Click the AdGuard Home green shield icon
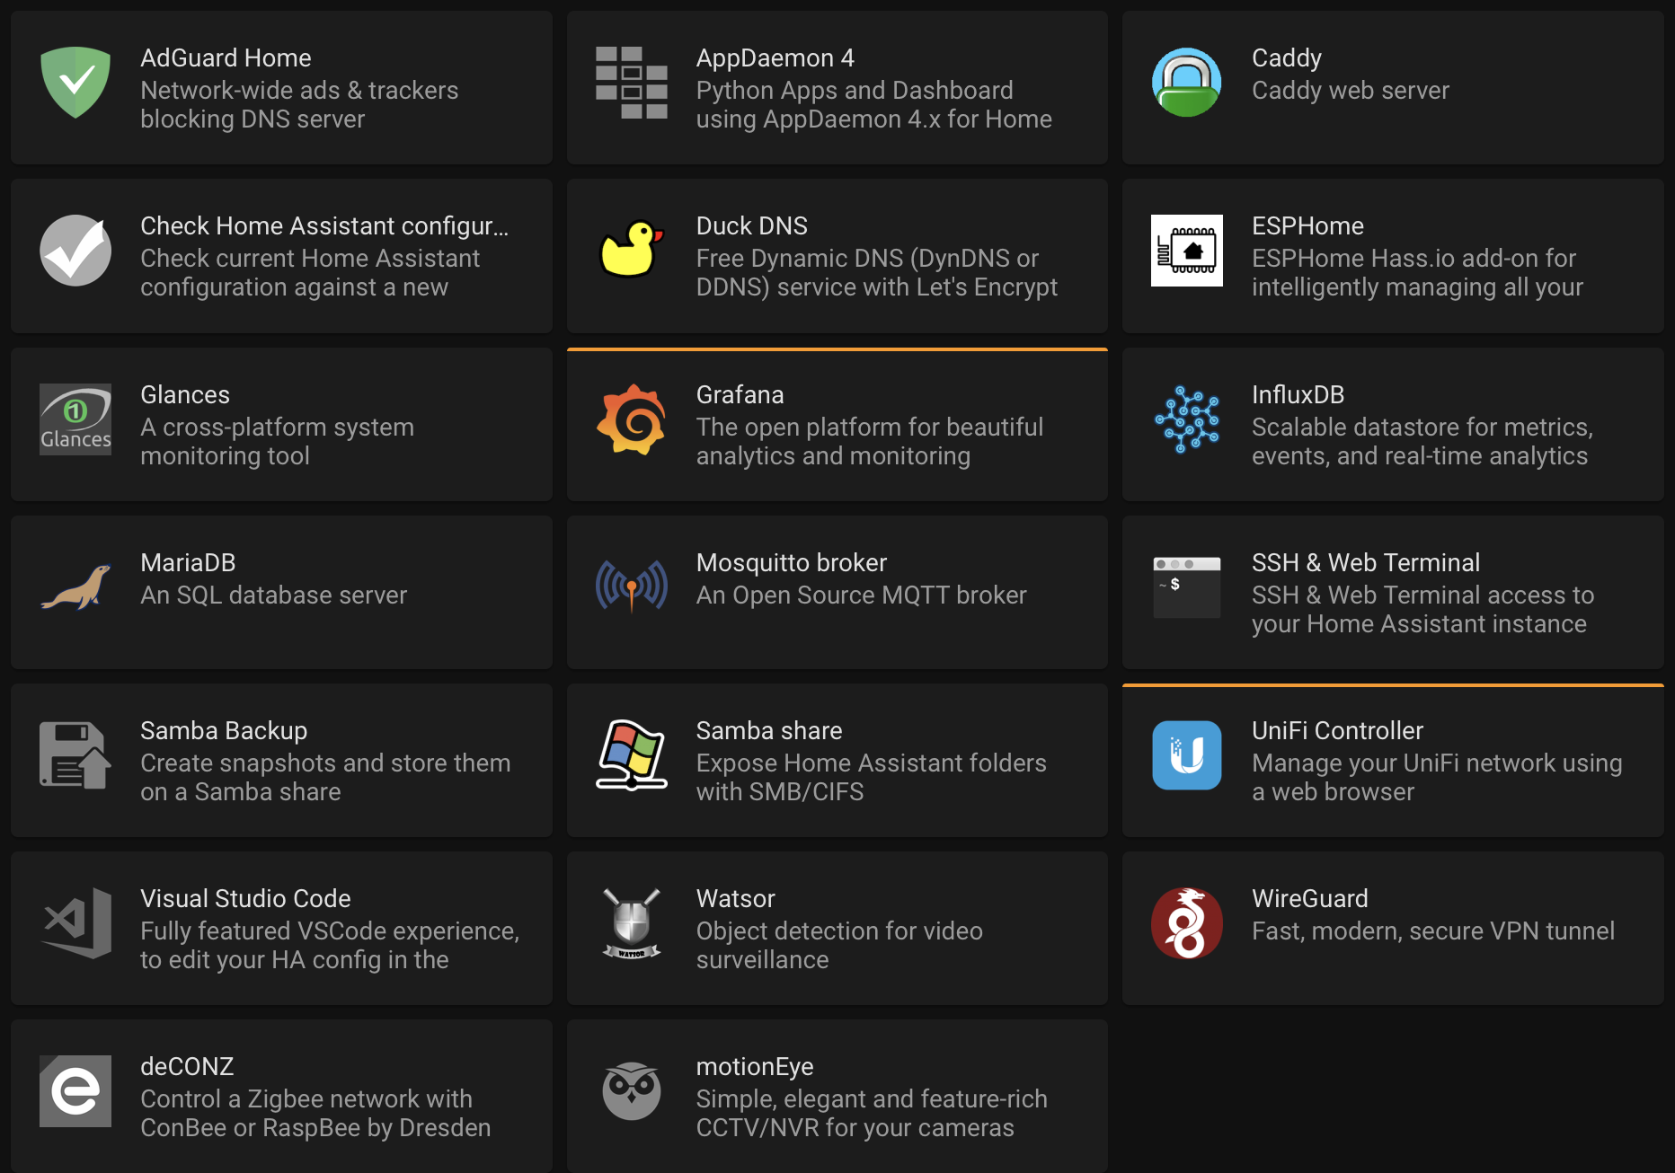Image resolution: width=1675 pixels, height=1173 pixels. [x=75, y=83]
